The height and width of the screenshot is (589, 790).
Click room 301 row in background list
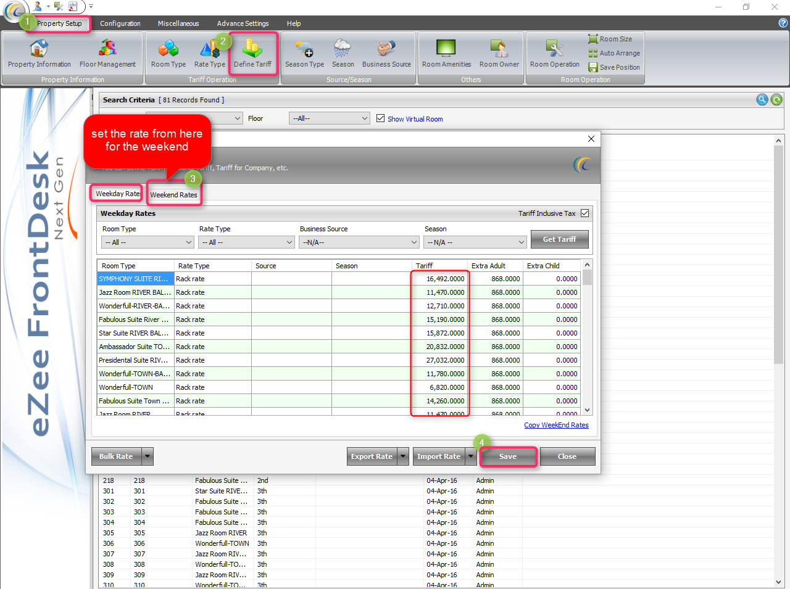pyautogui.click(x=435, y=491)
